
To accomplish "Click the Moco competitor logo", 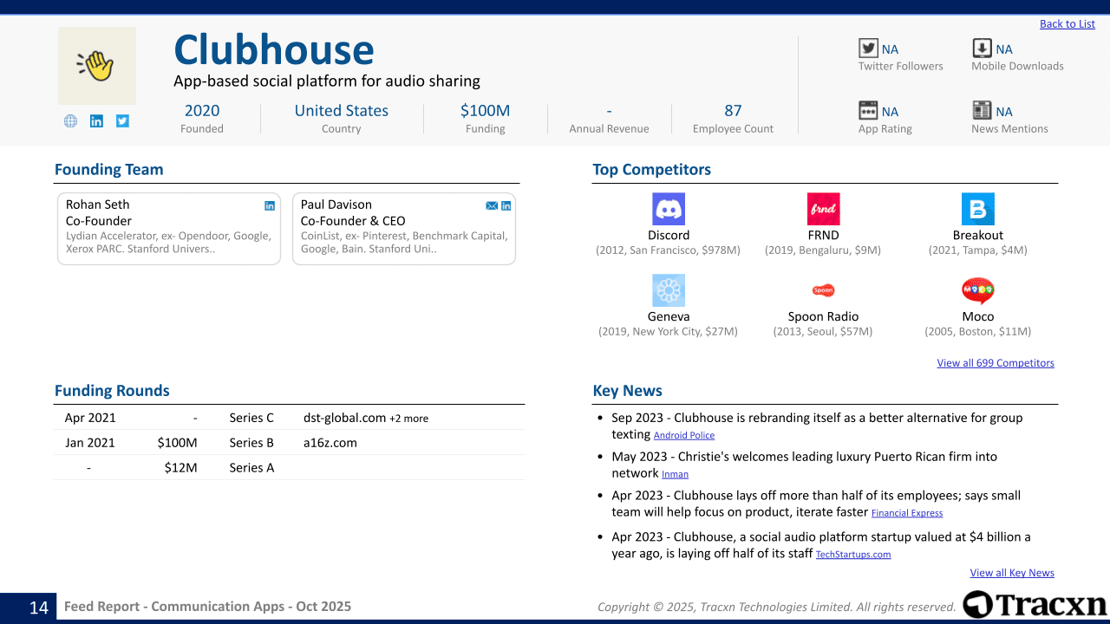I will 977,290.
